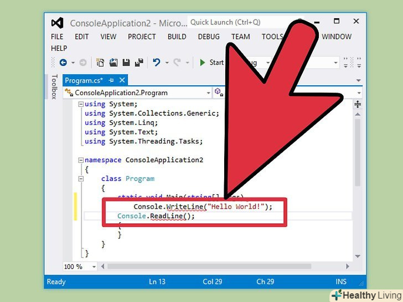The width and height of the screenshot is (403, 302).
Task: Open the HELP menu
Action: [x=59, y=48]
